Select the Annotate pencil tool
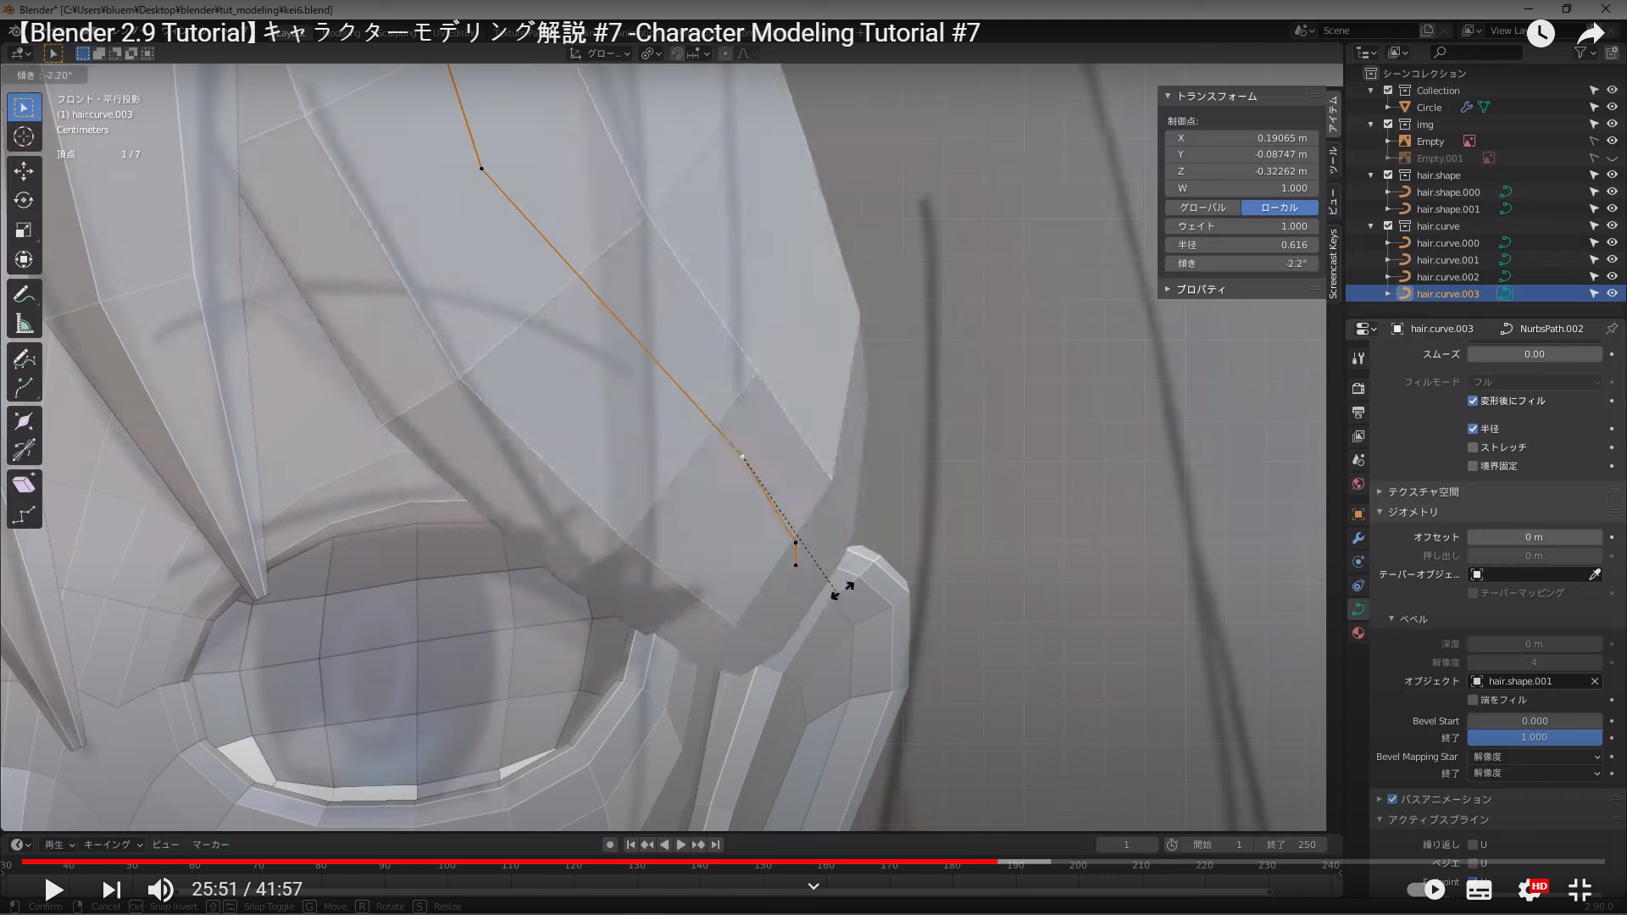The image size is (1627, 915). [24, 295]
